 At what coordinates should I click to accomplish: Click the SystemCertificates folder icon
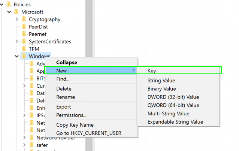point(24,42)
